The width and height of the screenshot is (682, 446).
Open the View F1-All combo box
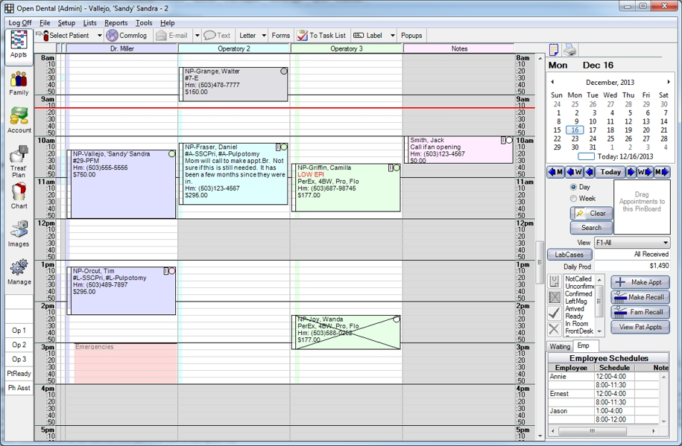pos(632,243)
